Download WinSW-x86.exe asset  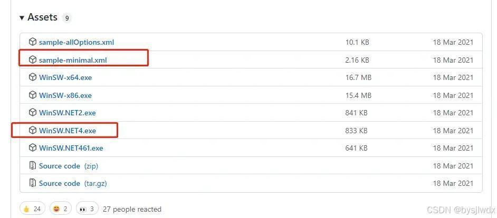coord(65,95)
